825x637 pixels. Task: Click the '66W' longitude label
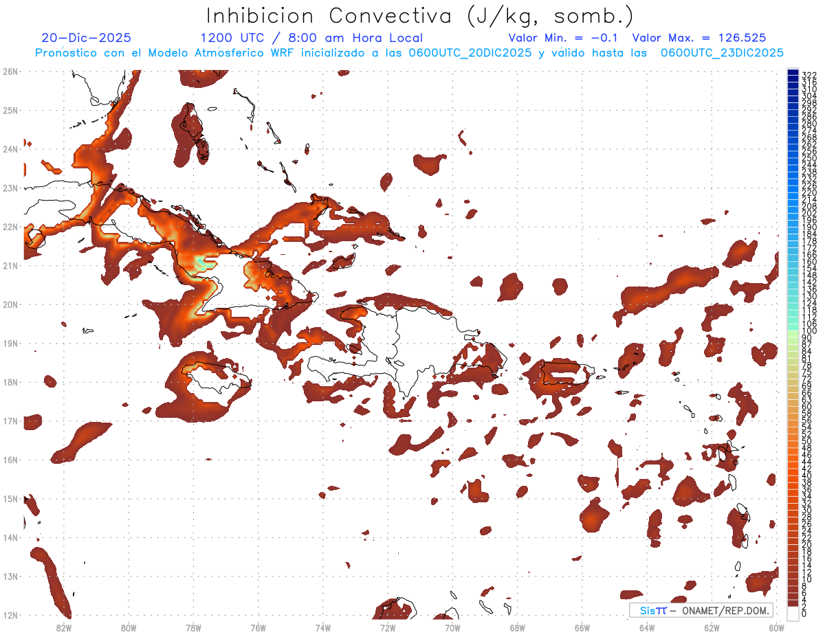(x=582, y=627)
